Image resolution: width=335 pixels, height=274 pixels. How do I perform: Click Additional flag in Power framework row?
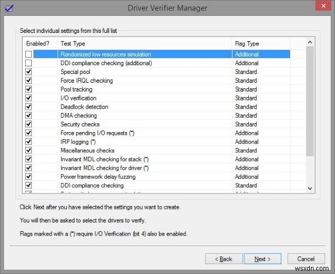point(247,177)
